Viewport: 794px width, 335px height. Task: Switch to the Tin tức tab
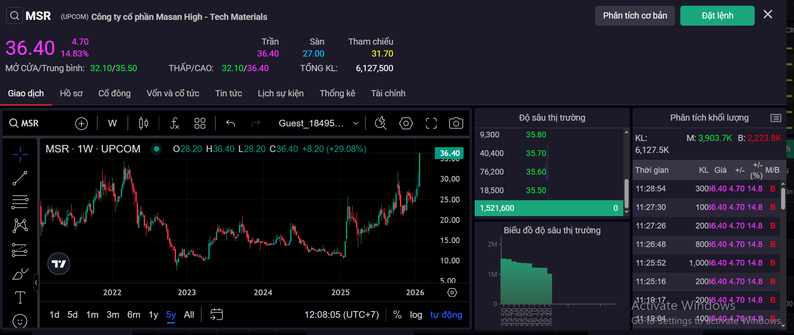pos(228,93)
